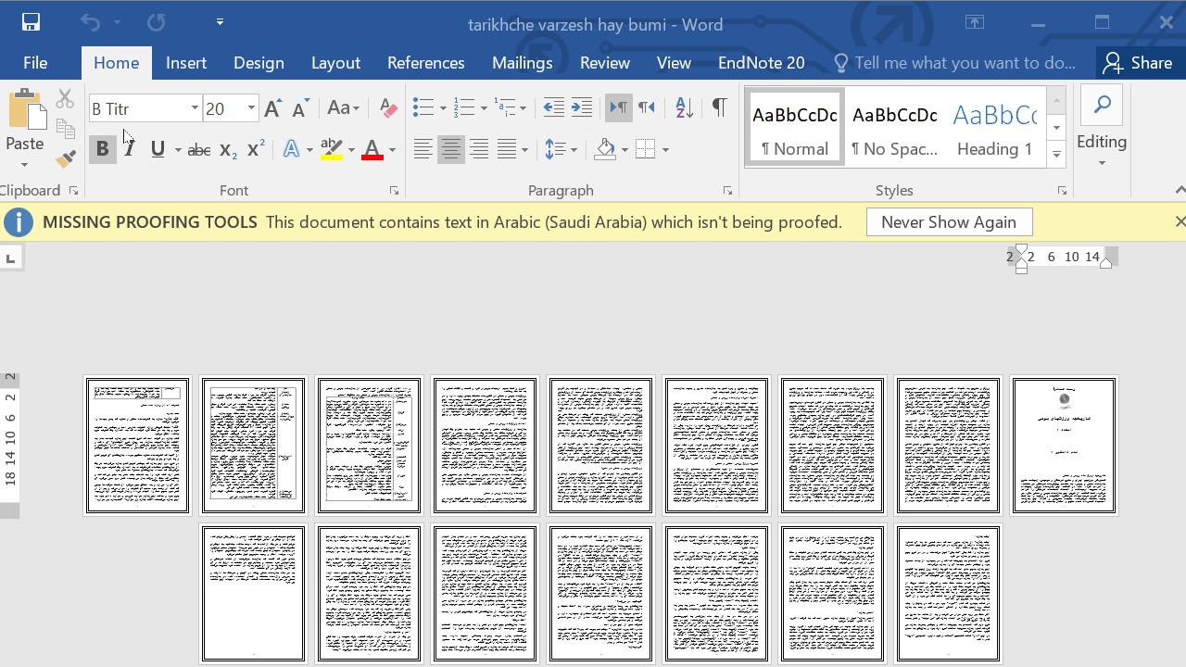Toggle justify alignment

(x=506, y=149)
